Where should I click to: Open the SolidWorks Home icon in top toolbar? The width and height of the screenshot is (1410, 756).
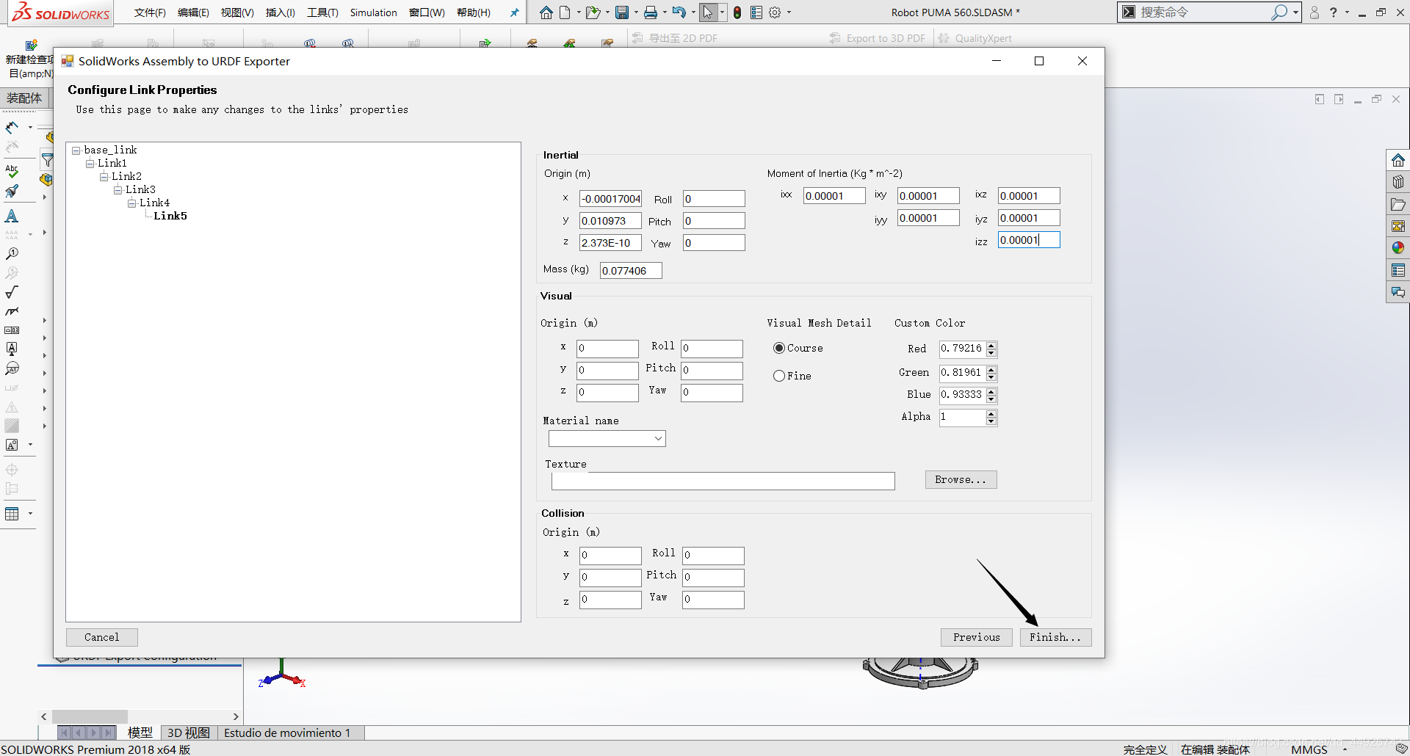tap(546, 12)
